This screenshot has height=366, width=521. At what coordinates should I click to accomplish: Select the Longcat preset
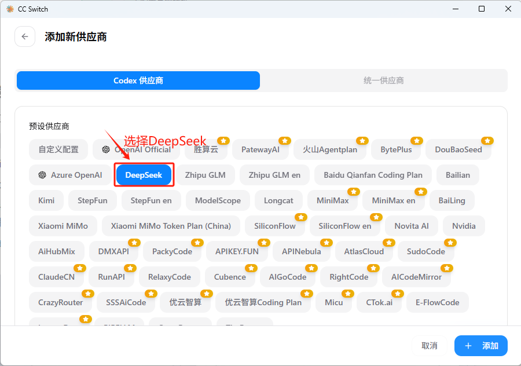(278, 200)
